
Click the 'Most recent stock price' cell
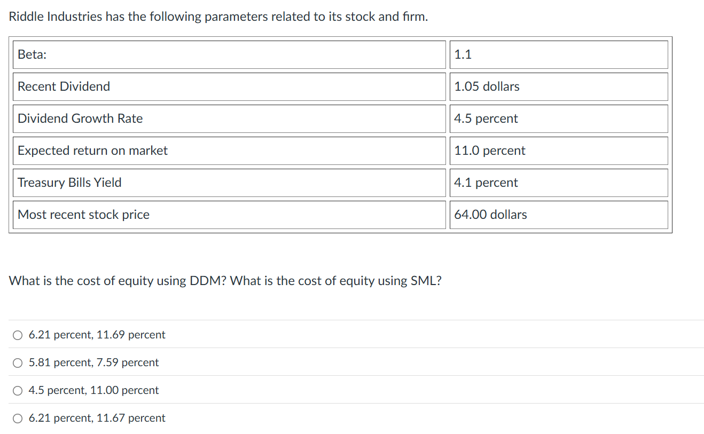tap(229, 215)
